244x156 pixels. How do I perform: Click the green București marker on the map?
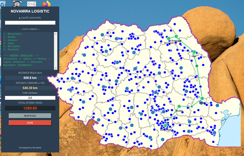(x=166, y=125)
